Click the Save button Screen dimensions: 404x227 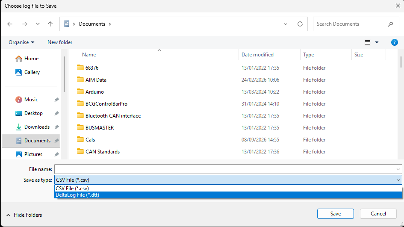point(336,214)
